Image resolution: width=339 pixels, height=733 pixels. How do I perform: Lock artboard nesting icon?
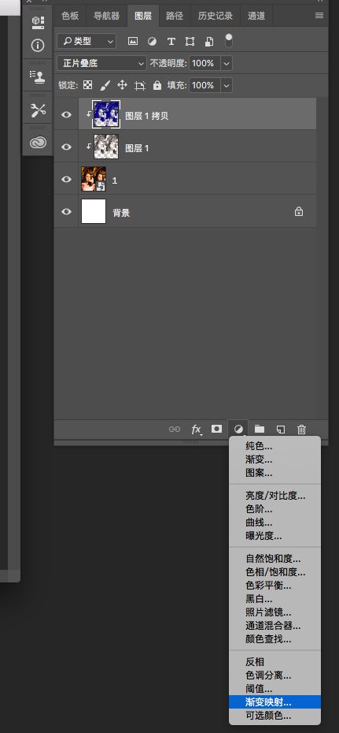pos(140,86)
